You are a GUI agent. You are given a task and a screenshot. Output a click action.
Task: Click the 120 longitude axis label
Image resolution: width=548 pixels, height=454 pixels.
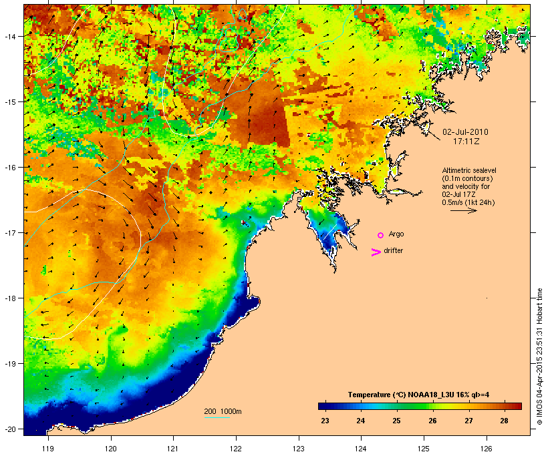111,449
